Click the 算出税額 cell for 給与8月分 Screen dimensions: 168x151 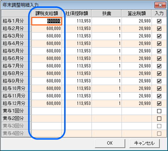[x=136, y=73]
